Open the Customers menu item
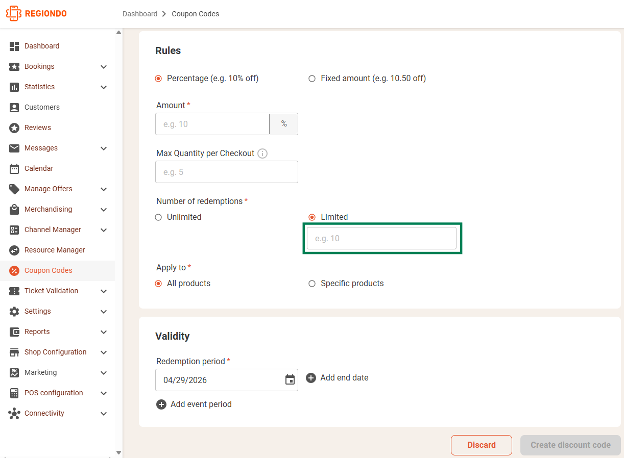The height and width of the screenshot is (458, 624). click(57, 107)
